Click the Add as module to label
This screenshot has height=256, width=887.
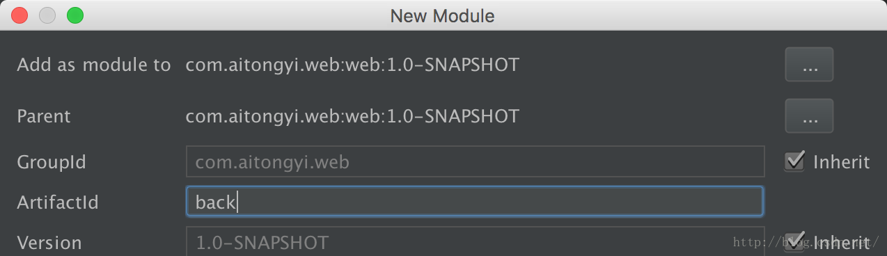[94, 65]
